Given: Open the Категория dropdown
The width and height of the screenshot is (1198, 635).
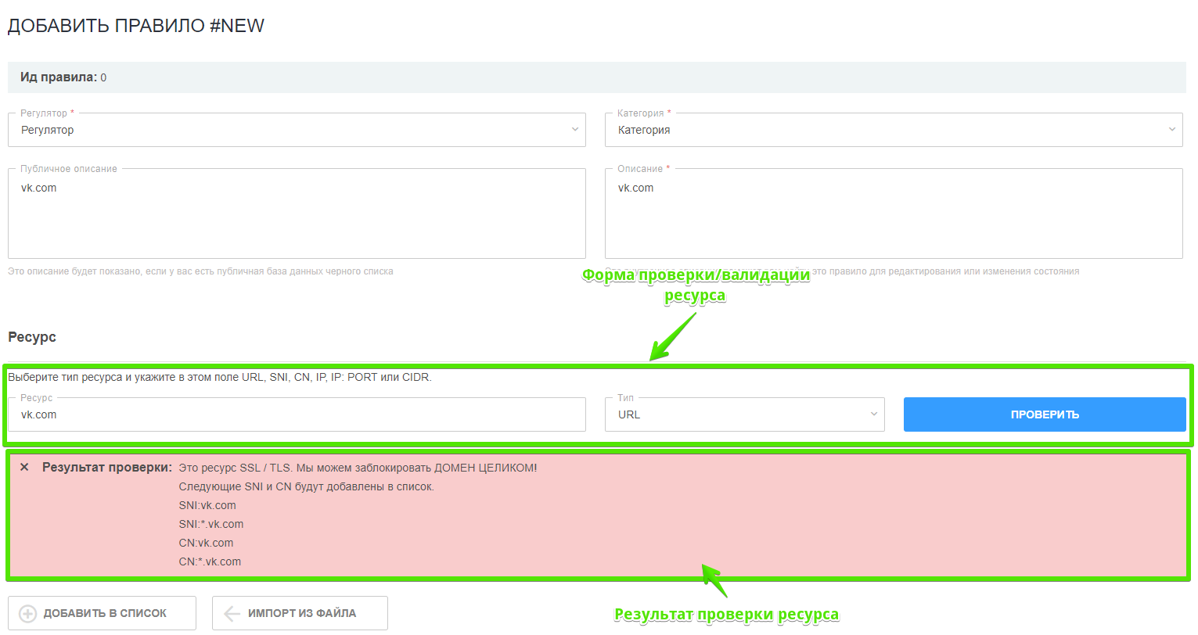Looking at the screenshot, I should tap(893, 130).
